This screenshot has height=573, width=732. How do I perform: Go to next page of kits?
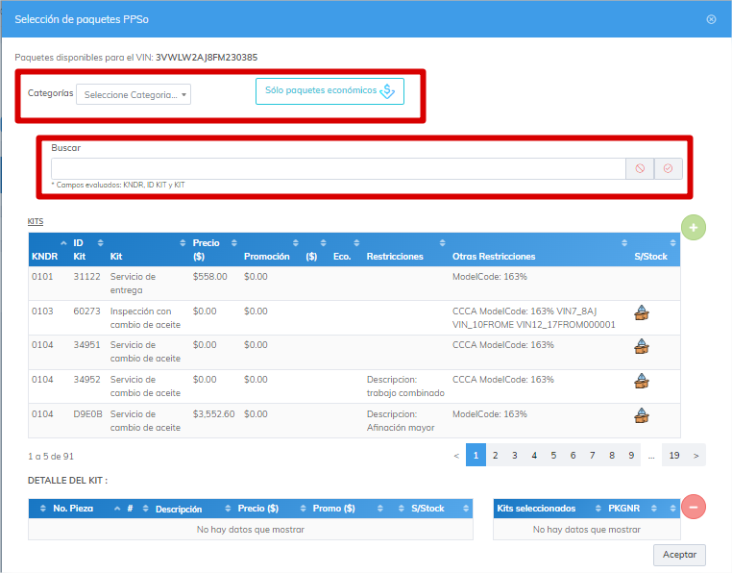[696, 456]
